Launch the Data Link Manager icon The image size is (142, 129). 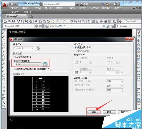tap(45, 65)
